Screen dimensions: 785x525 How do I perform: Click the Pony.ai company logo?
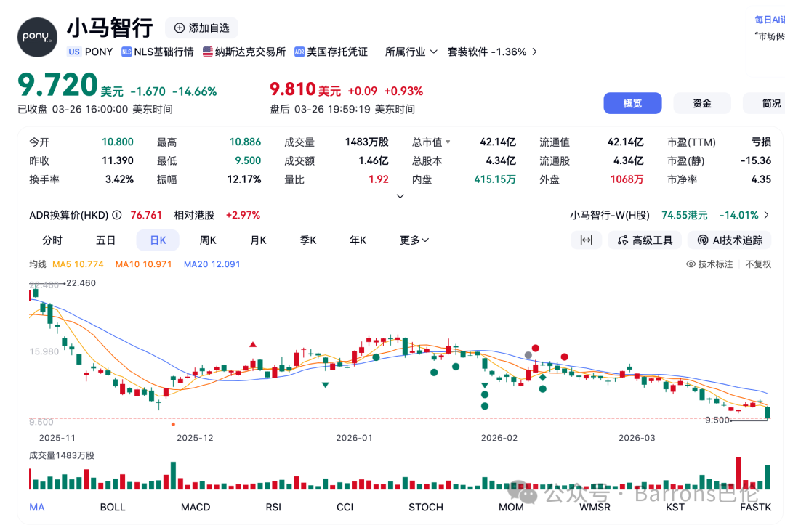pyautogui.click(x=37, y=37)
